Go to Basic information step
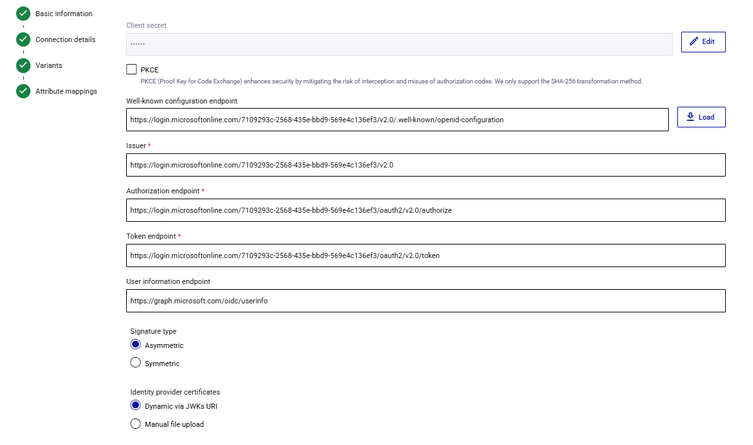753x445 pixels. 64,14
